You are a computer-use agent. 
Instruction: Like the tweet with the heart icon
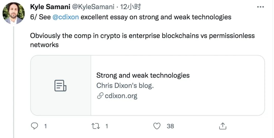pos(157,126)
